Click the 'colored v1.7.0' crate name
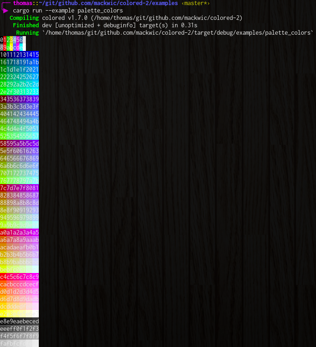 [65, 18]
